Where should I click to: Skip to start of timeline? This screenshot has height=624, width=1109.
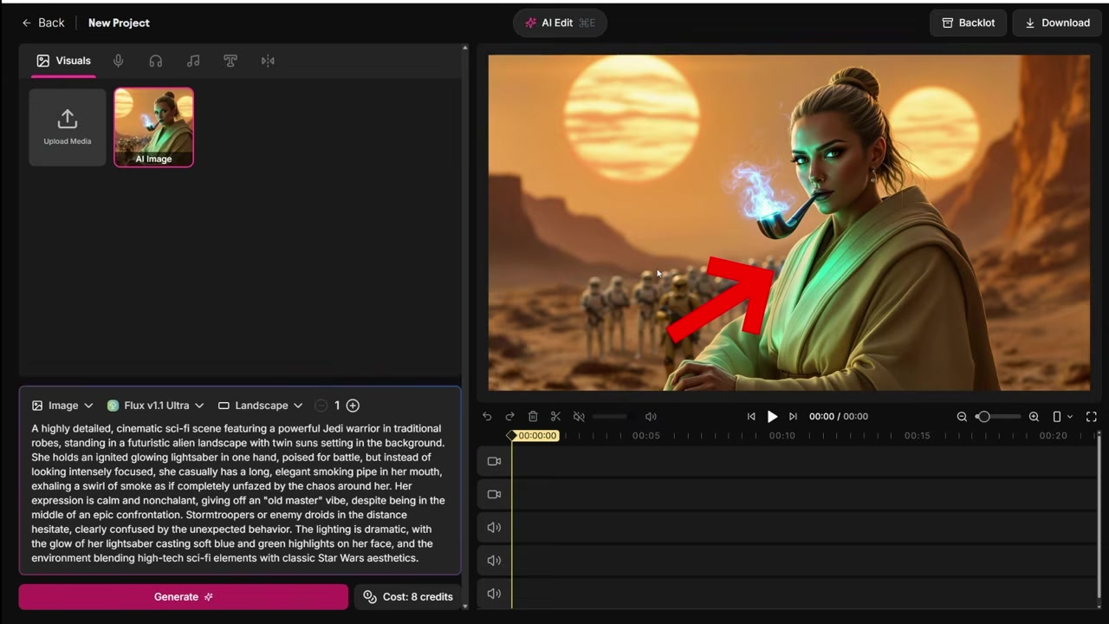click(x=751, y=417)
